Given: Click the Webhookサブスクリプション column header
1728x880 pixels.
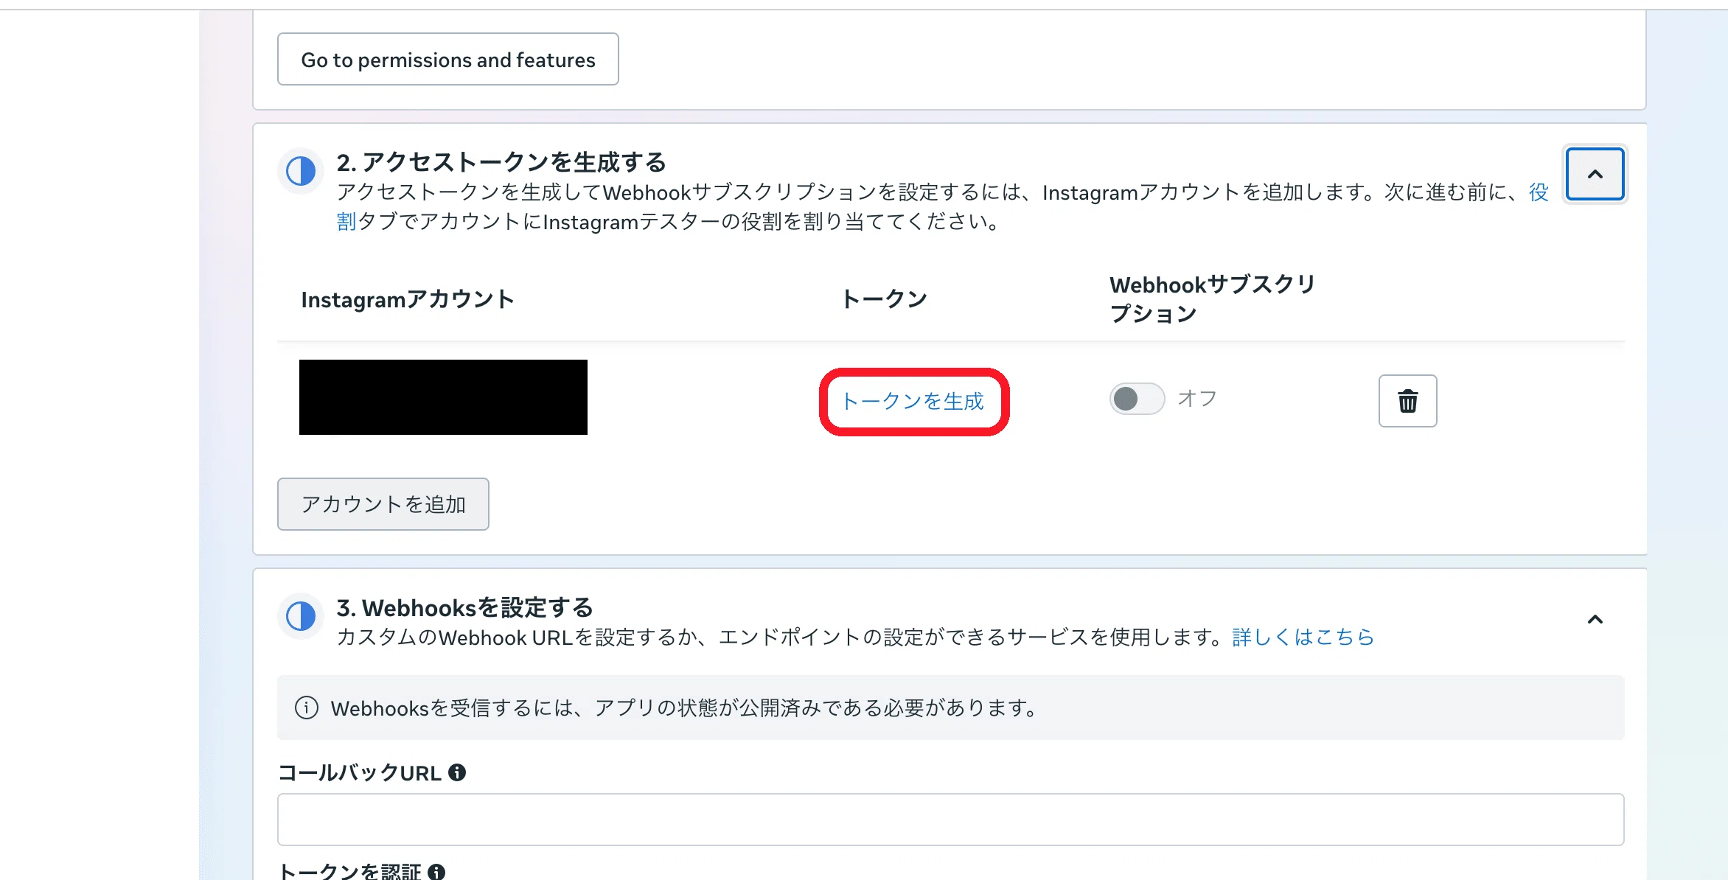Looking at the screenshot, I should (x=1213, y=299).
